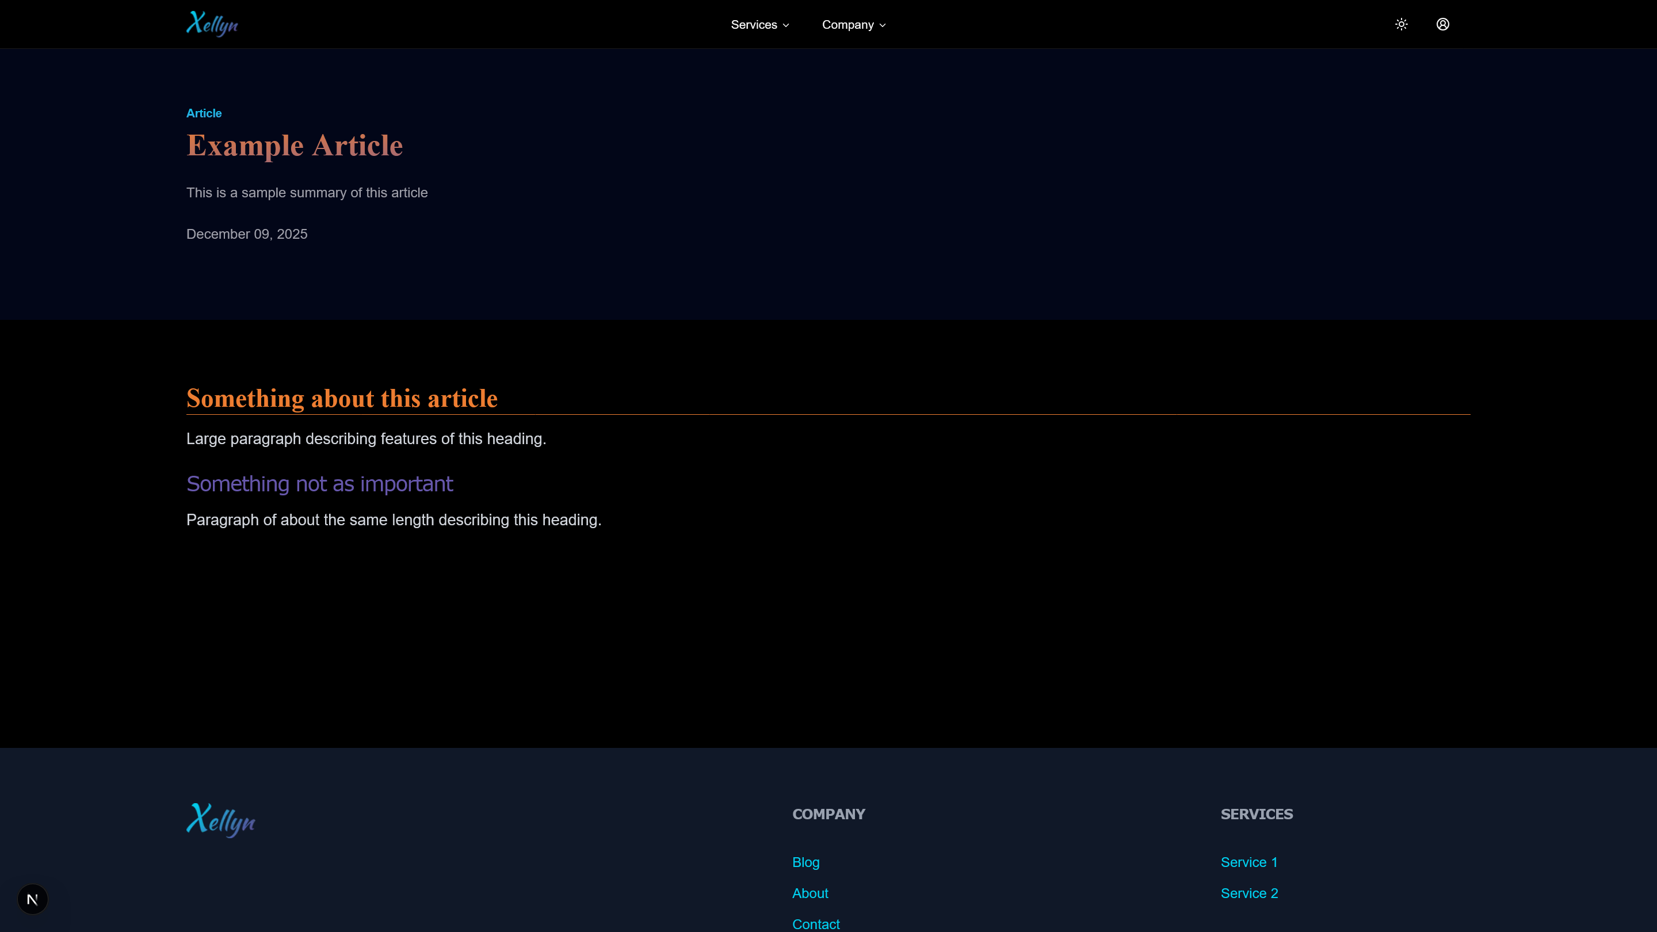The height and width of the screenshot is (932, 1657).
Task: Open the About footer link
Action: tap(810, 893)
